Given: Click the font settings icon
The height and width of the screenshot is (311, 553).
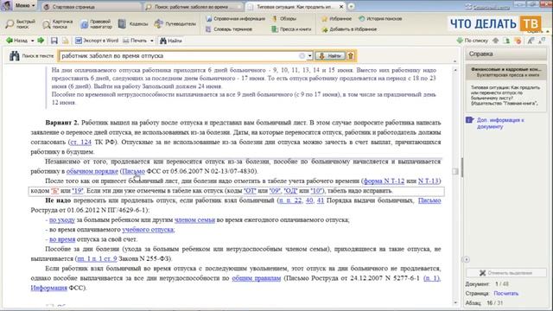Looking at the screenshot, I should point(531,41).
